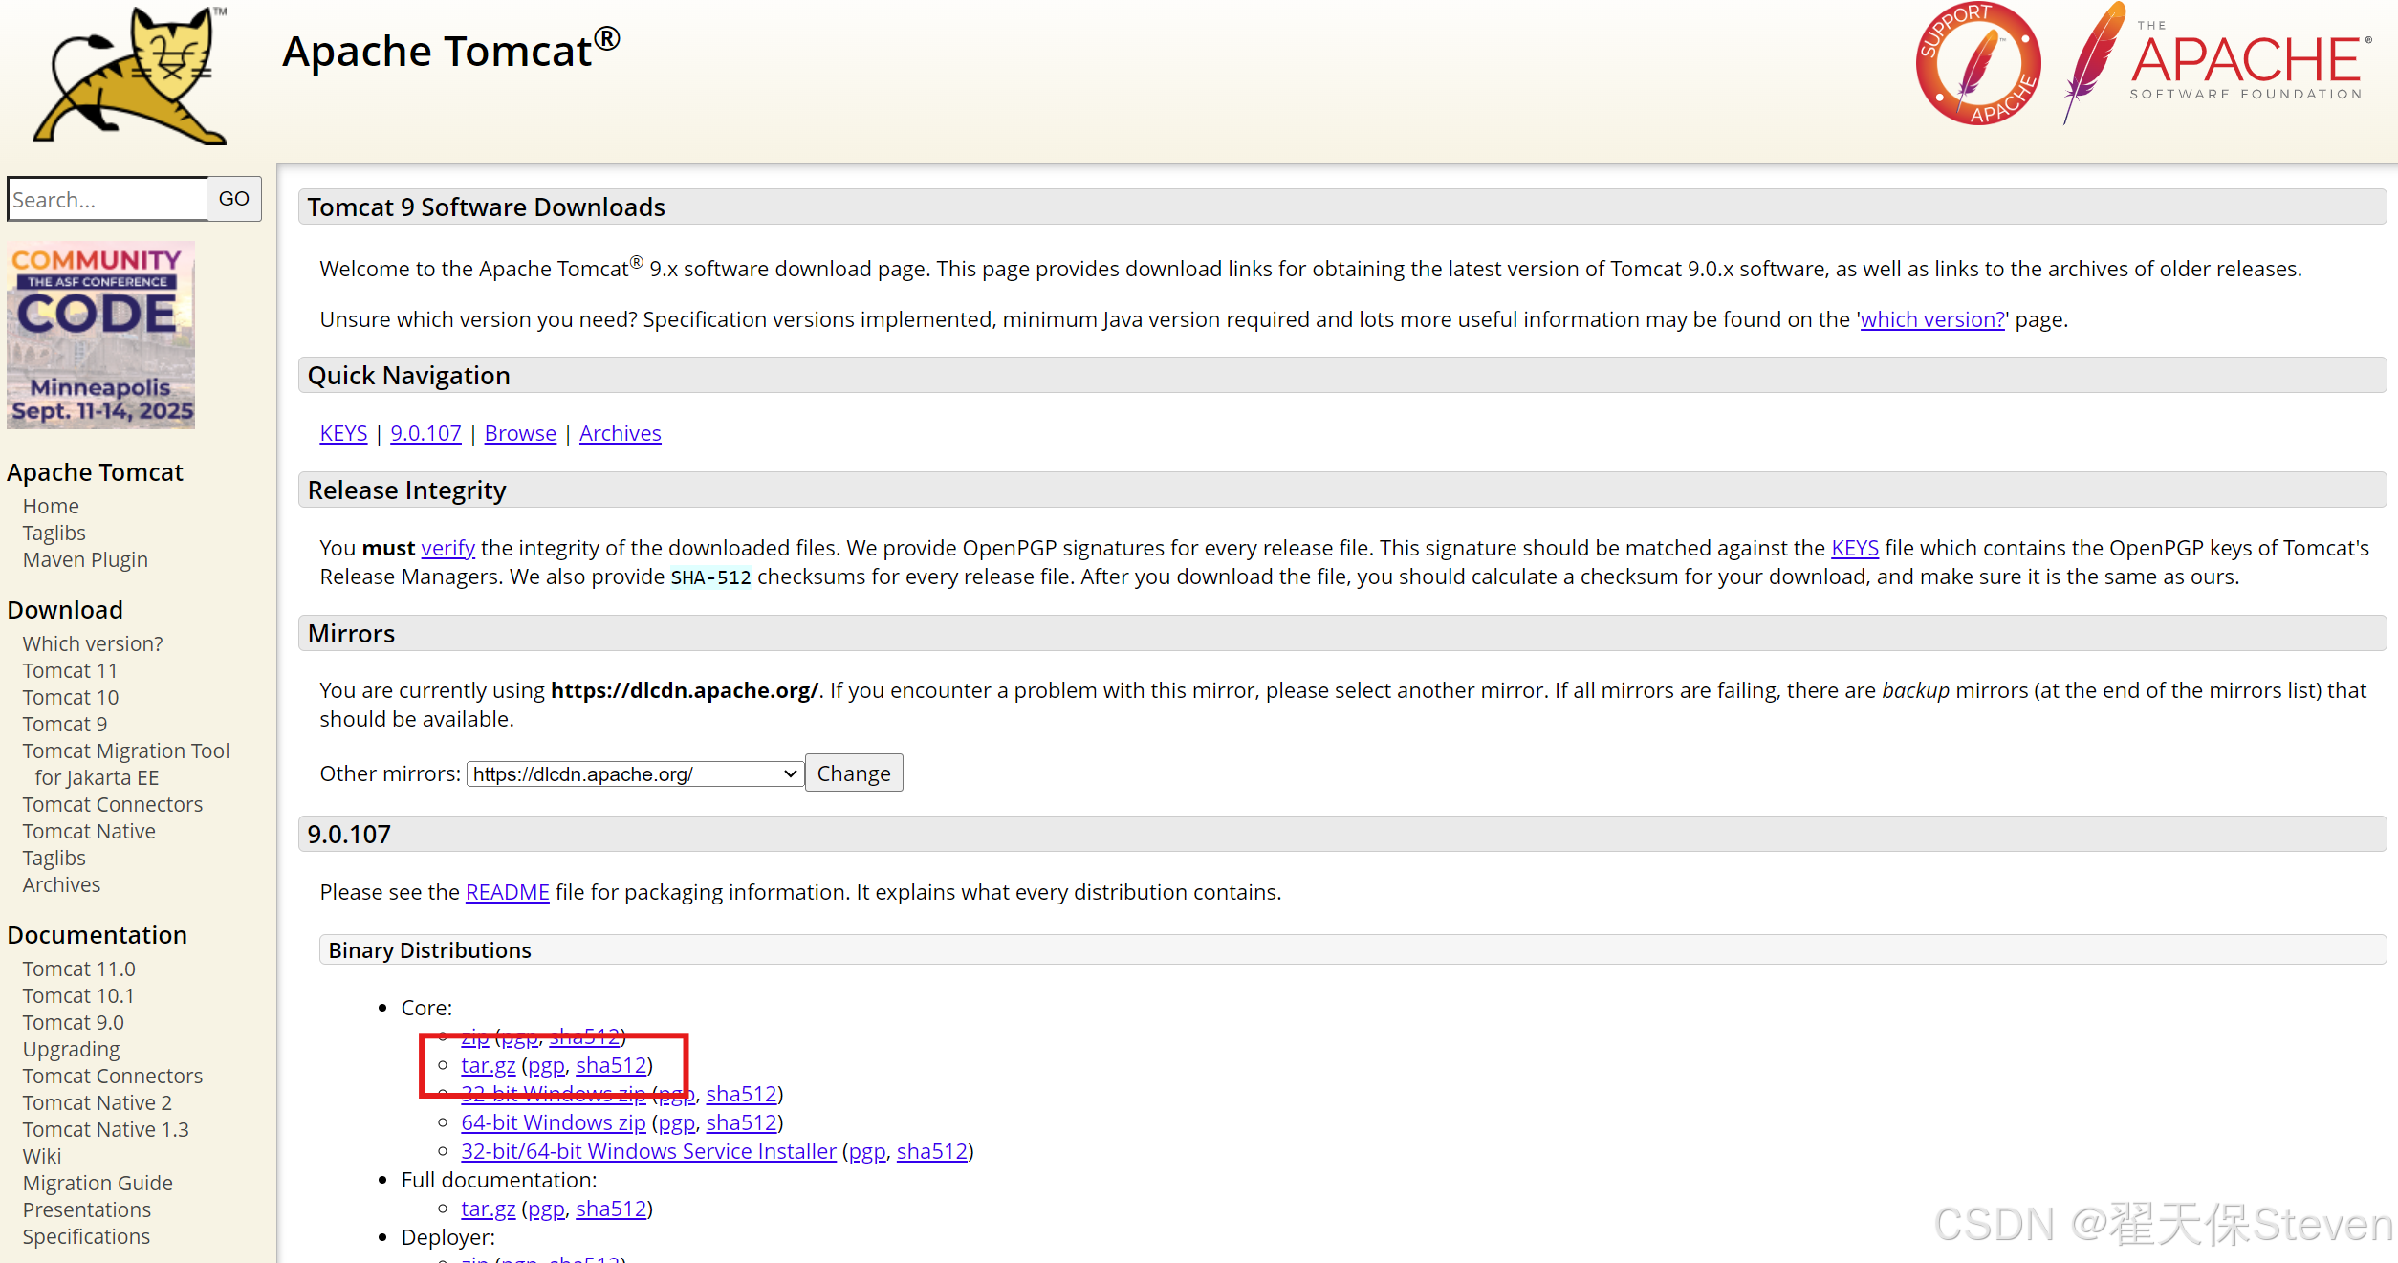Open Tomcat 10.1 documentation
Viewport: 2398px width, 1263px height.
pyautogui.click(x=78, y=995)
